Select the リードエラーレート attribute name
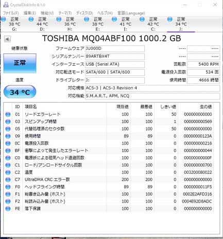The image size is (223, 239). pyautogui.click(x=43, y=114)
